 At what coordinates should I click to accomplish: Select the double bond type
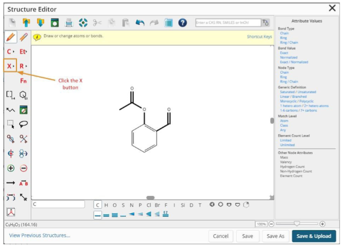[106, 215]
